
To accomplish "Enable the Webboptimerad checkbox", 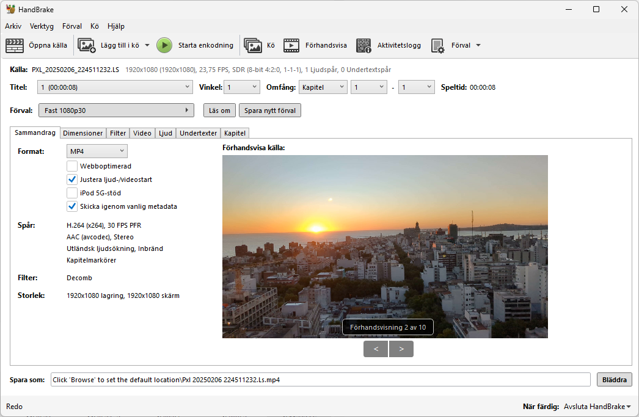I will click(x=72, y=166).
